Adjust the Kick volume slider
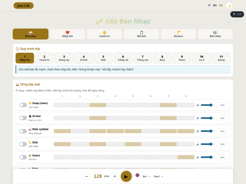 pos(207,144)
